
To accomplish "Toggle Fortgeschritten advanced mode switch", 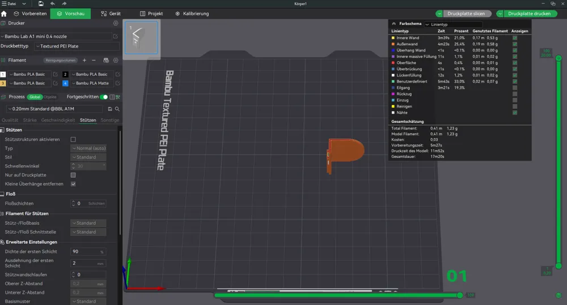I will point(104,97).
